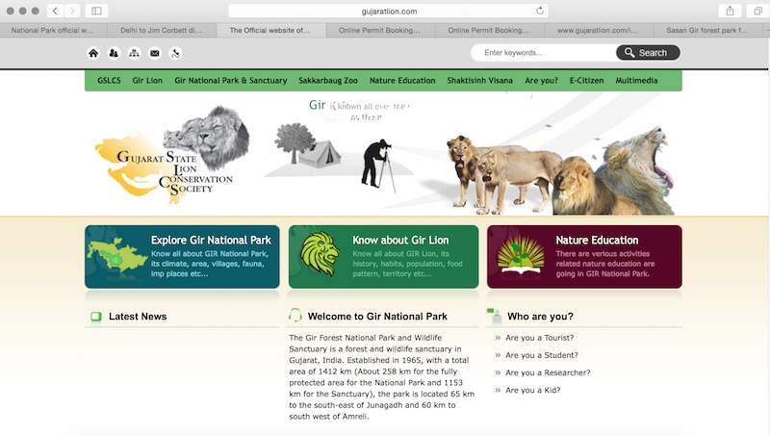Open the maroon Nature Education card

coord(584,257)
